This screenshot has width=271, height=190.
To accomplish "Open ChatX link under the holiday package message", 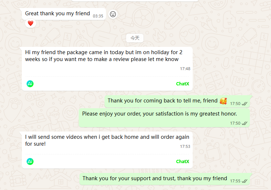I will pyautogui.click(x=182, y=84).
